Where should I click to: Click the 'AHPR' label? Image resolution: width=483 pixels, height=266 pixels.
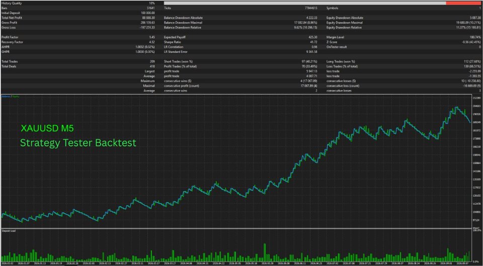tap(5, 47)
